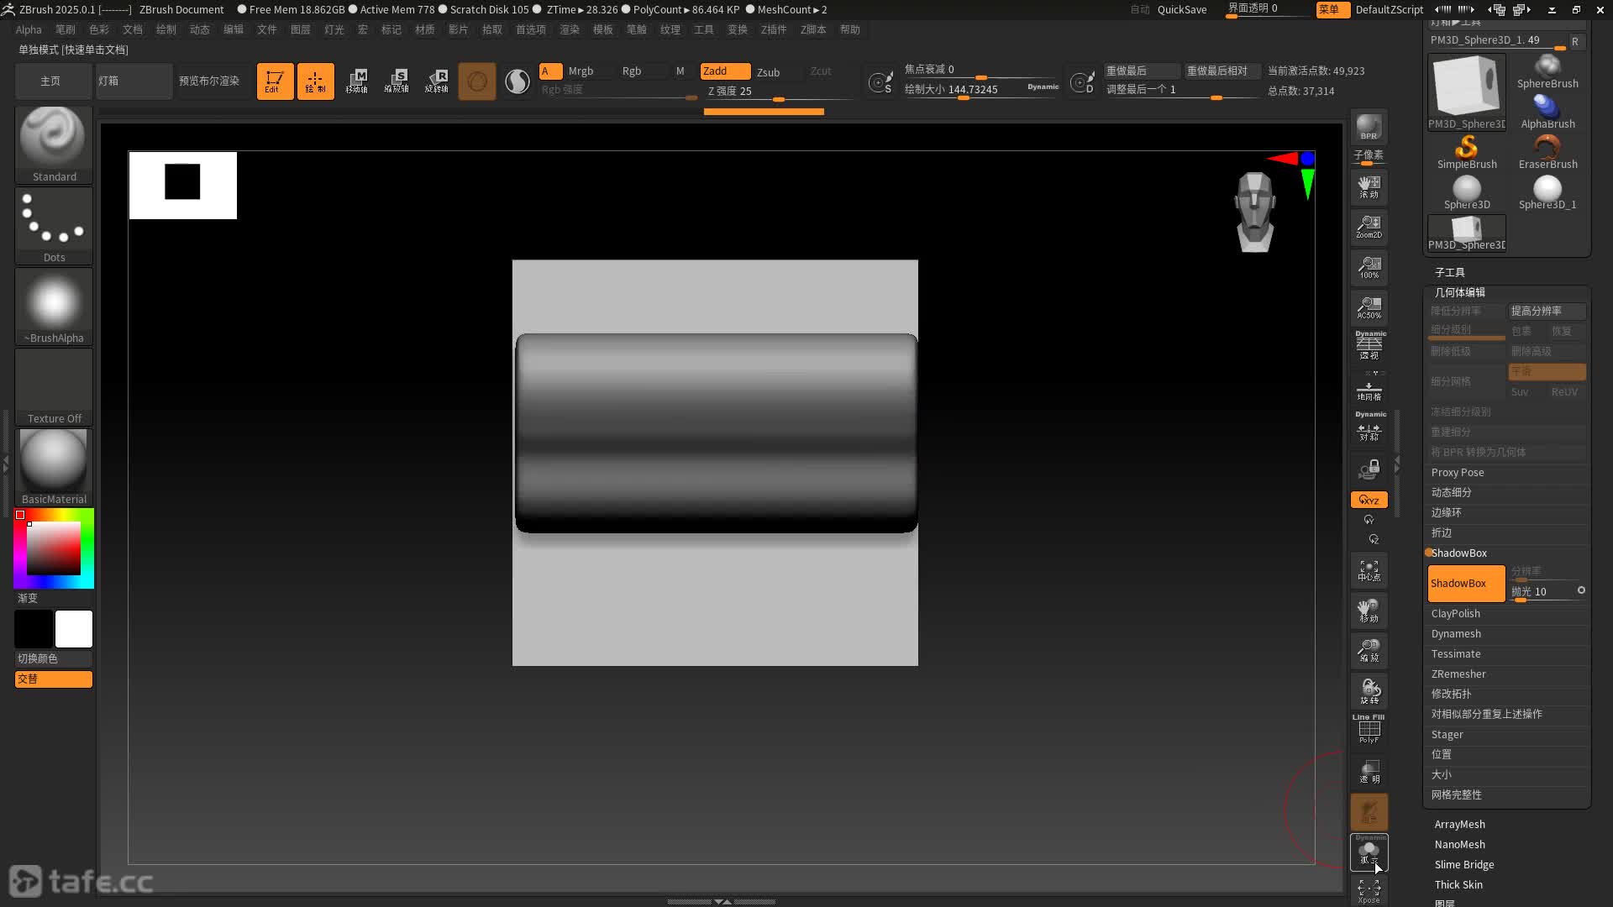Screen dimensions: 1613x907
Task: Select the Standard brush thumbnail
Action: click(x=54, y=144)
